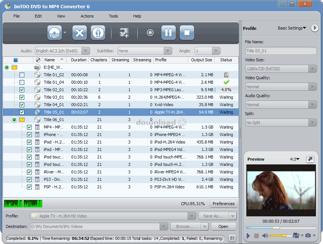Open the Tools menu

pyautogui.click(x=113, y=16)
